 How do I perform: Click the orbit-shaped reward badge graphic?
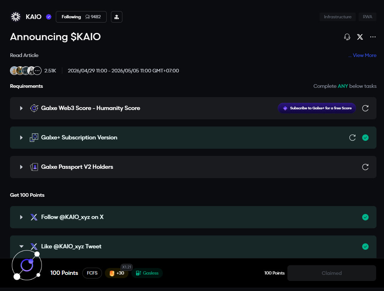point(26,266)
